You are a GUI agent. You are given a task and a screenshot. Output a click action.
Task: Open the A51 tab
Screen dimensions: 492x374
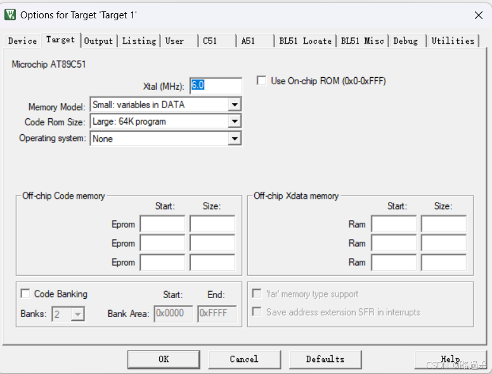pyautogui.click(x=255, y=41)
